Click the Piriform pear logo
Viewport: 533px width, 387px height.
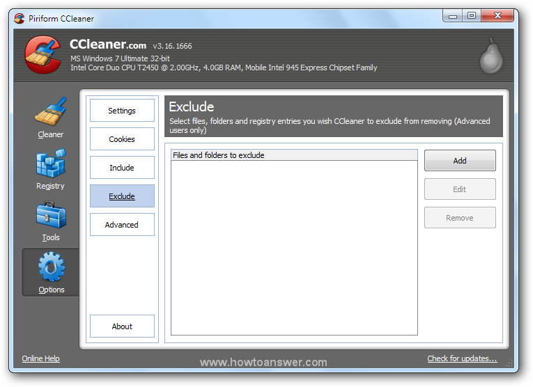(x=491, y=55)
